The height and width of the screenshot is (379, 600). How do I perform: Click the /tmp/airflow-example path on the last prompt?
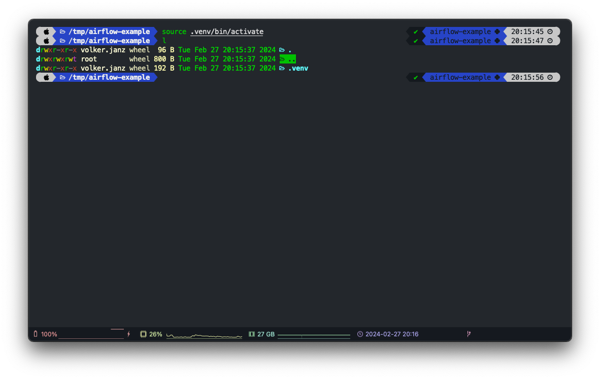click(x=109, y=77)
